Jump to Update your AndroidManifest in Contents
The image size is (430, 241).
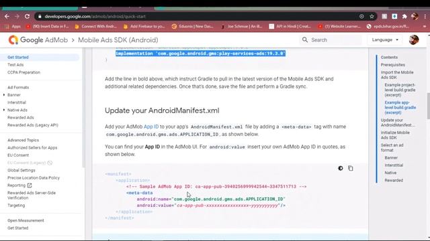(x=397, y=123)
